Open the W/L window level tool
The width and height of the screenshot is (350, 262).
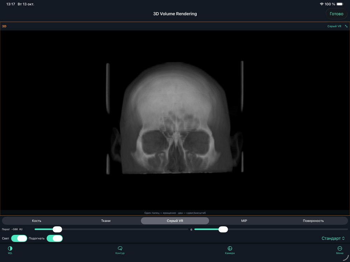click(x=10, y=250)
